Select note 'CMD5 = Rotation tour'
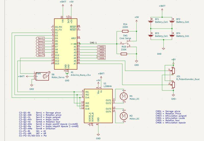This screenshot has height=141, width=204. point(168,120)
